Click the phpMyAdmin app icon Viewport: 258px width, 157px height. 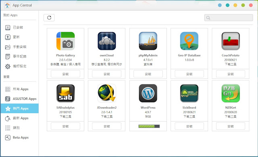pos(148,41)
